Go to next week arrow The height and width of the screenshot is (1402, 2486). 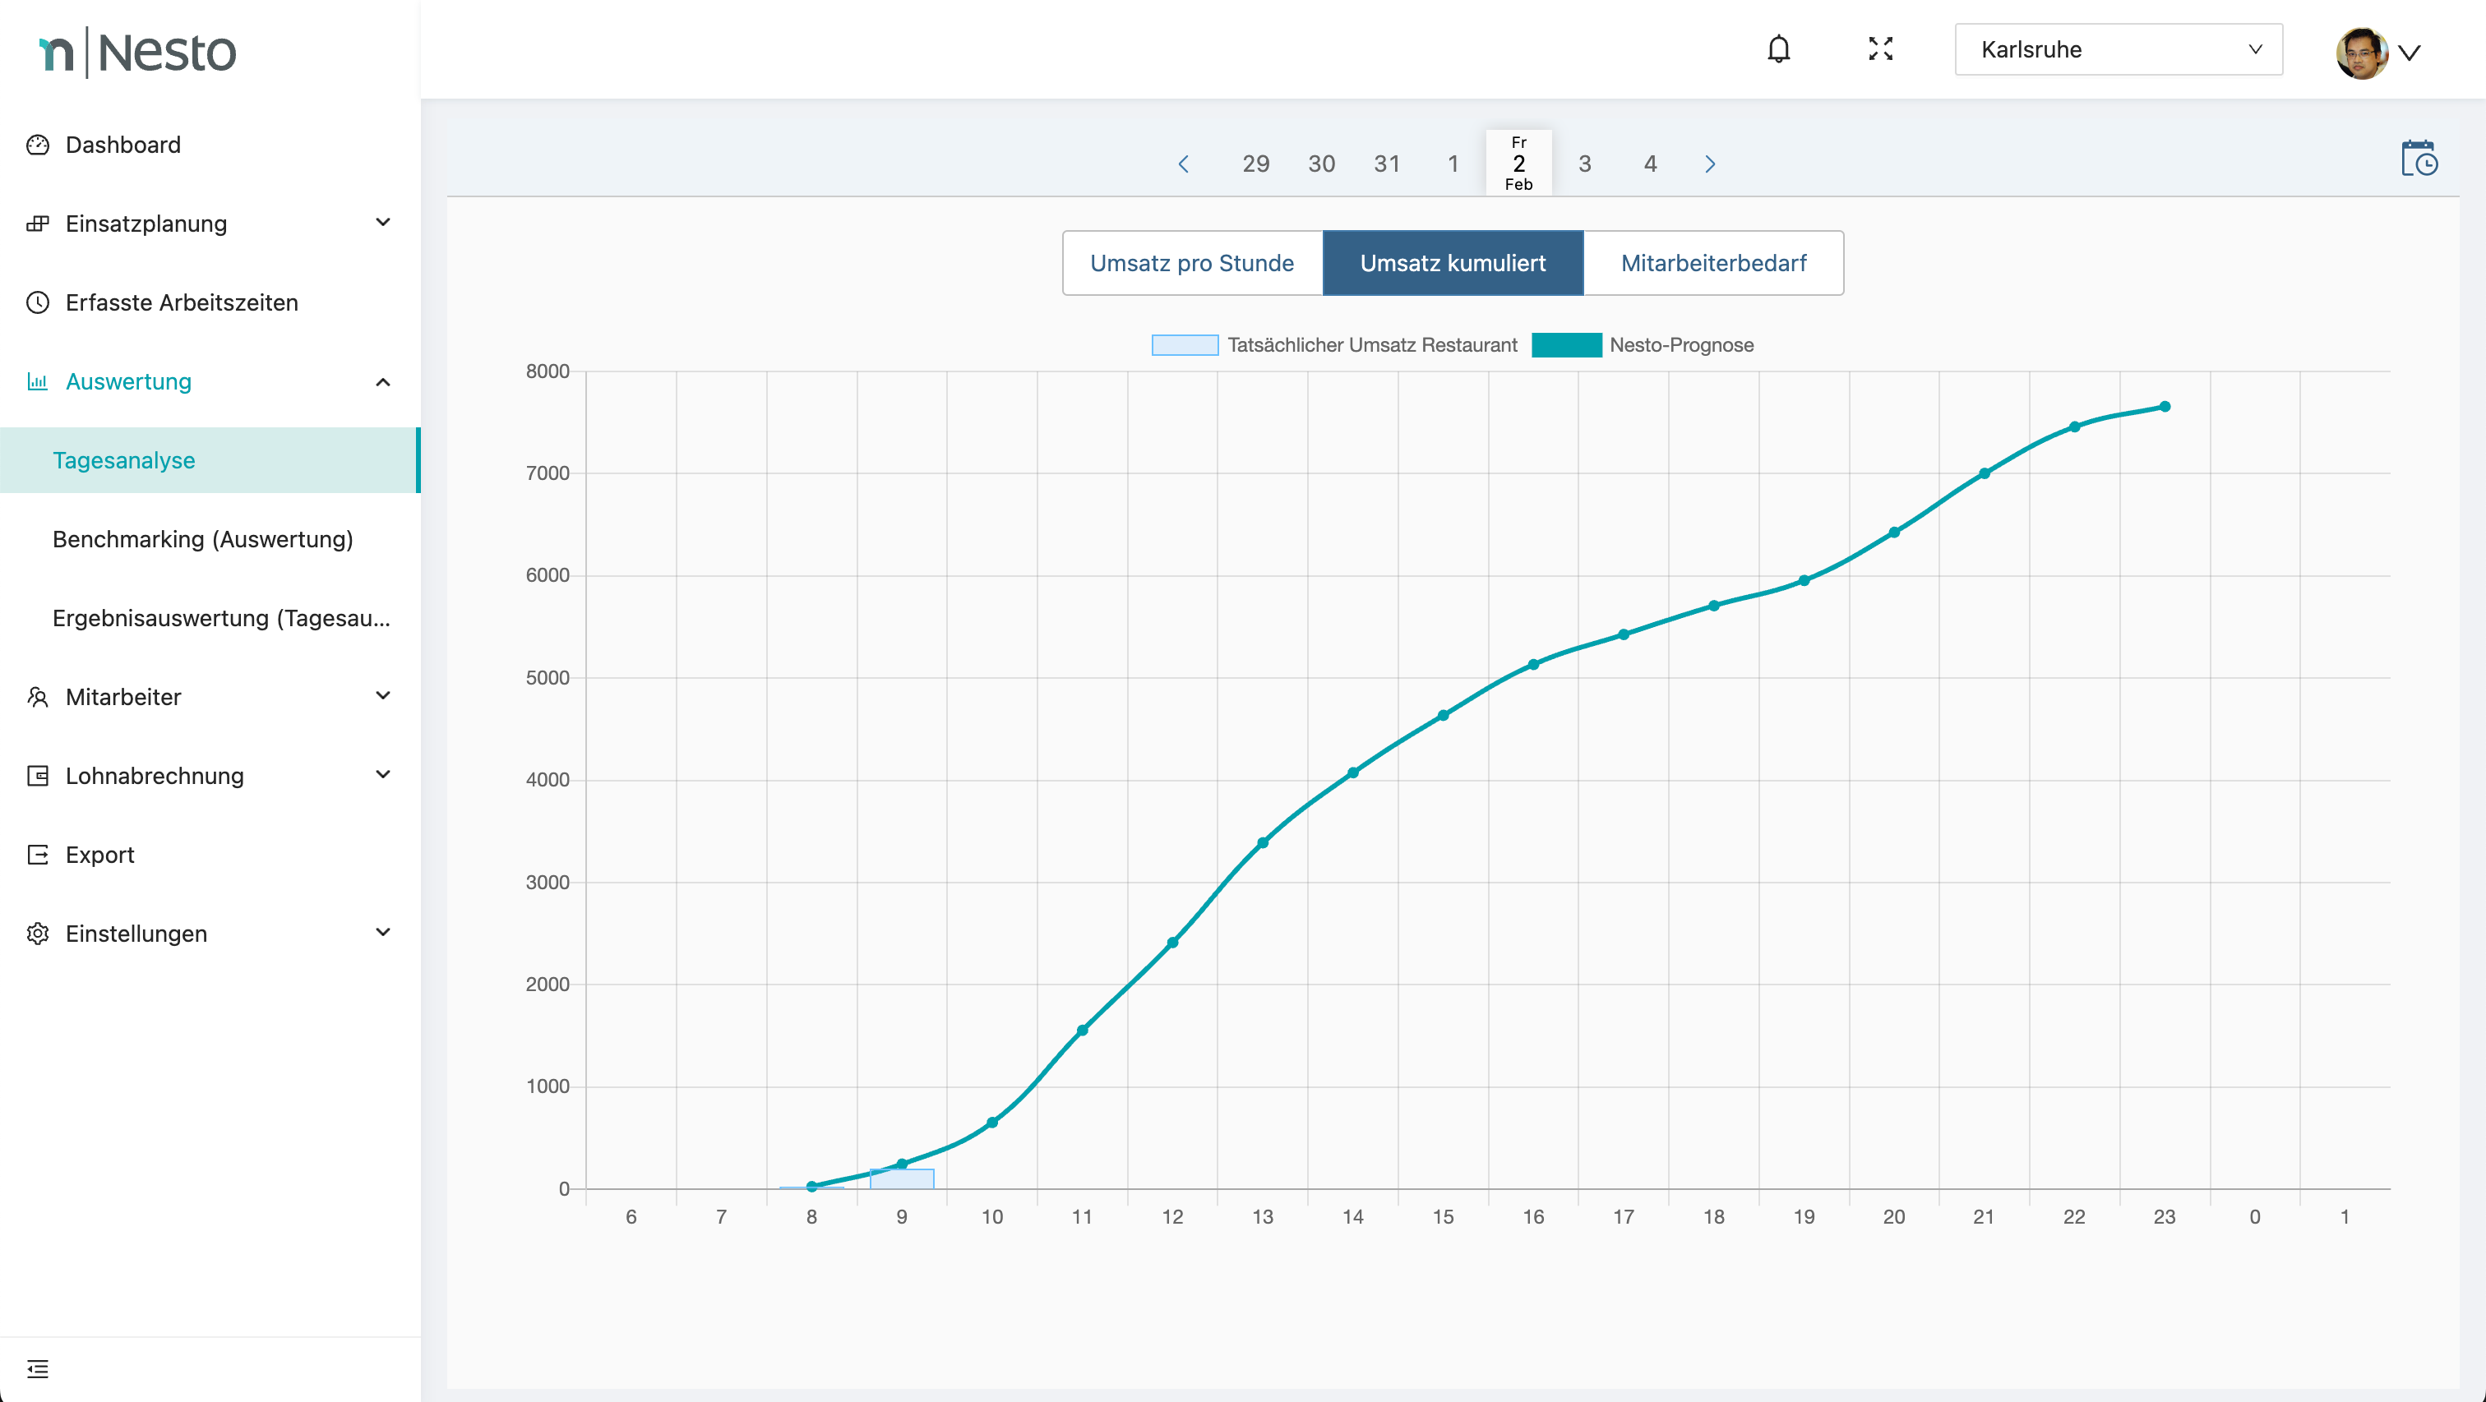pyautogui.click(x=1710, y=164)
